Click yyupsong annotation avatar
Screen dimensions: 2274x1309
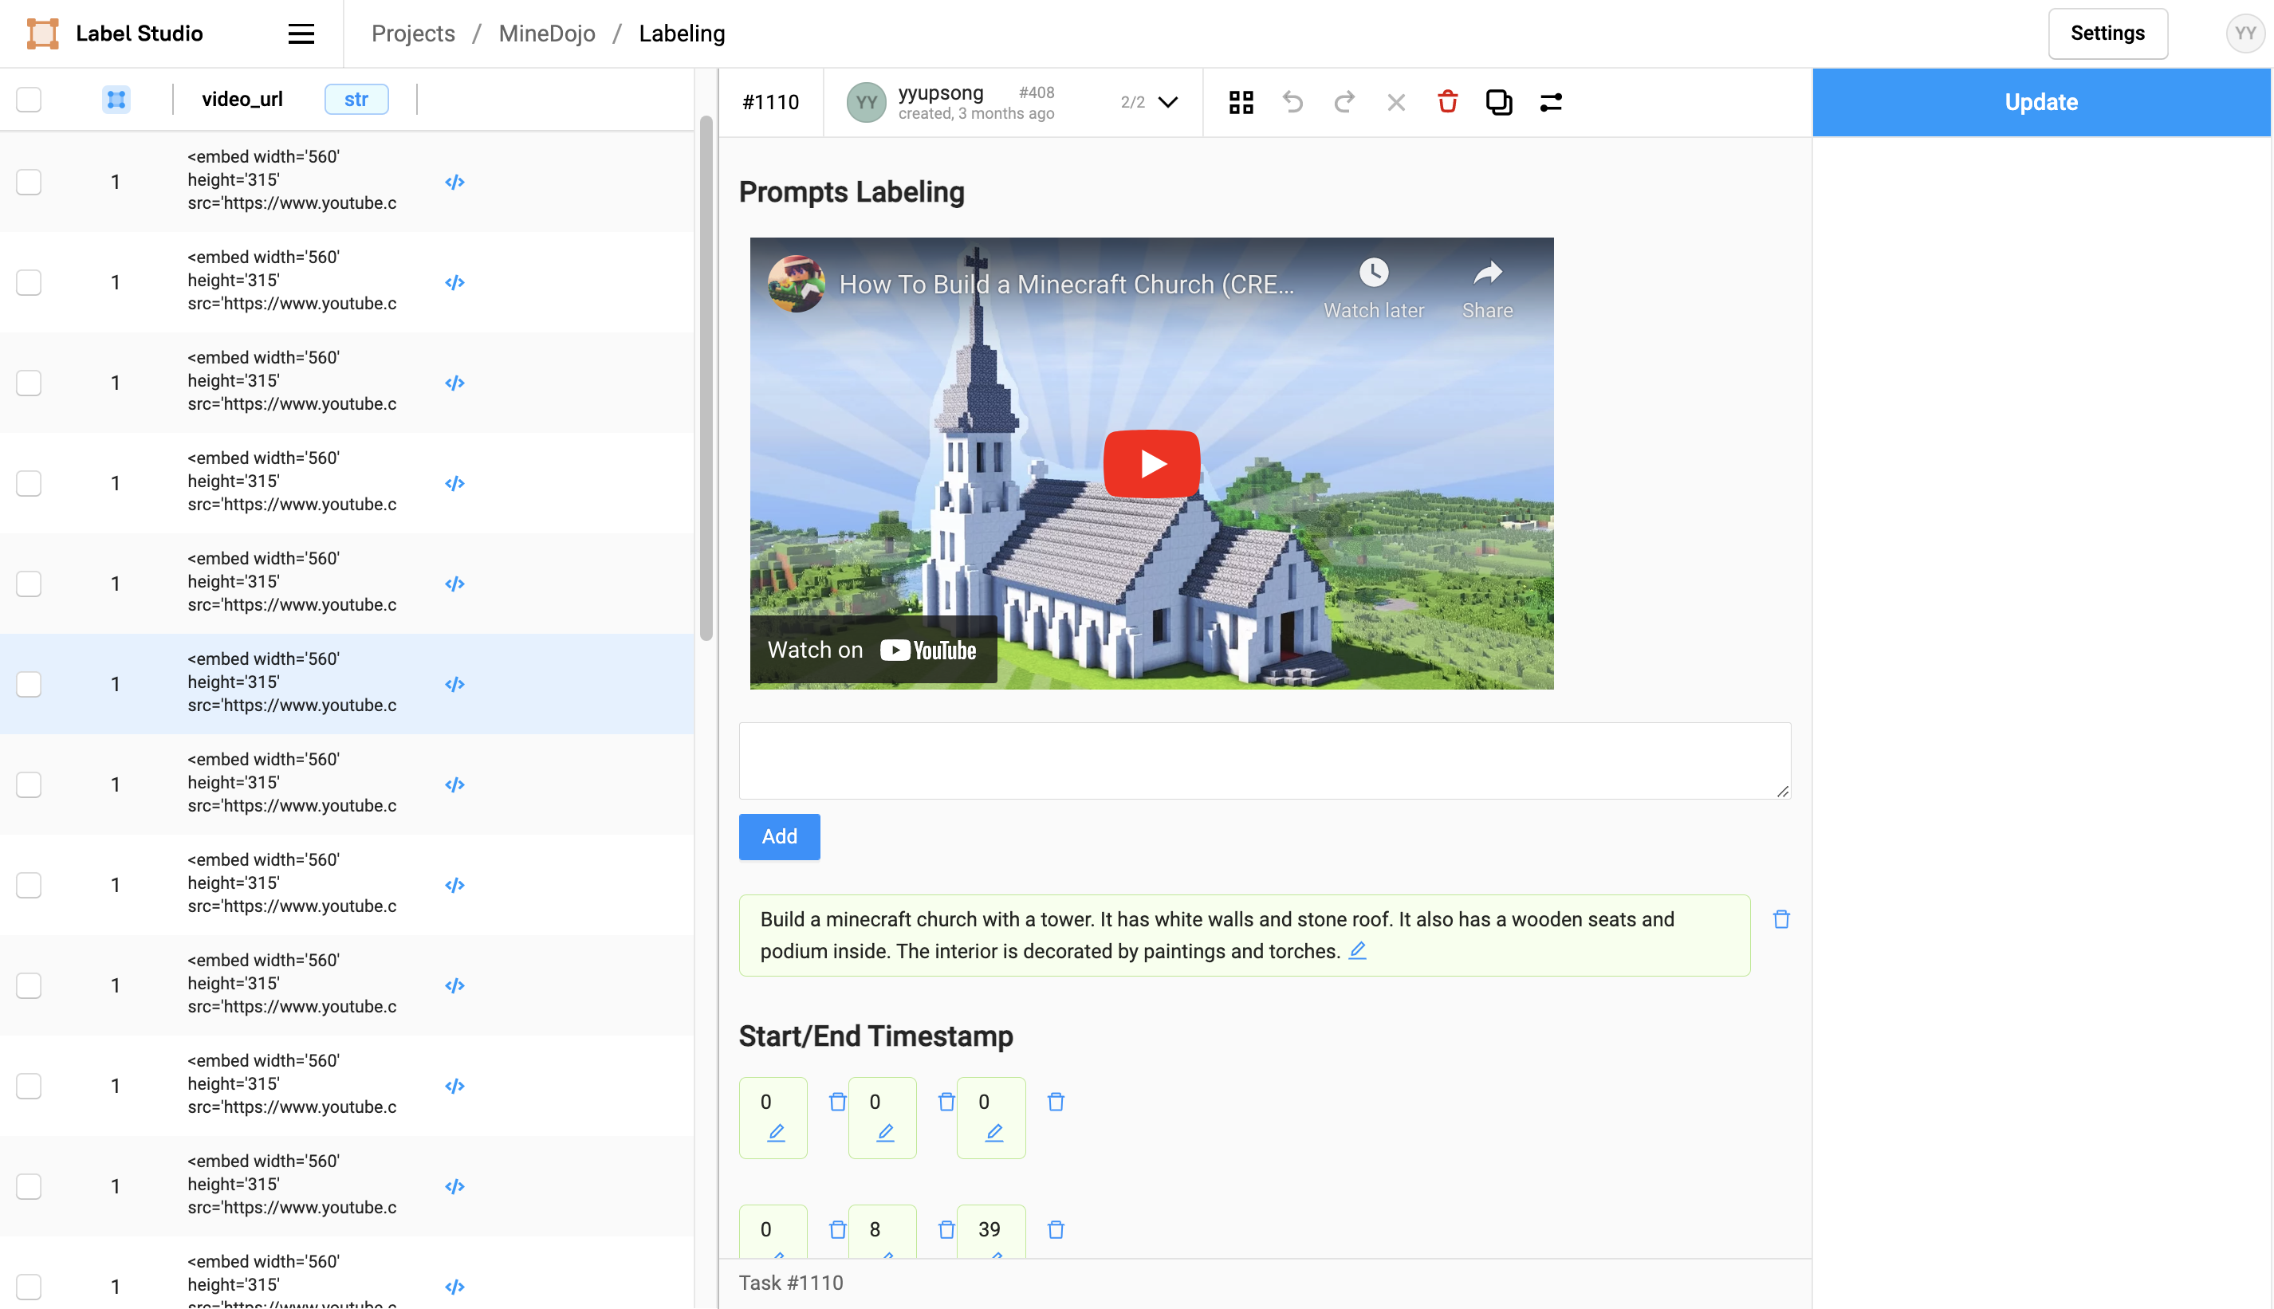point(866,101)
